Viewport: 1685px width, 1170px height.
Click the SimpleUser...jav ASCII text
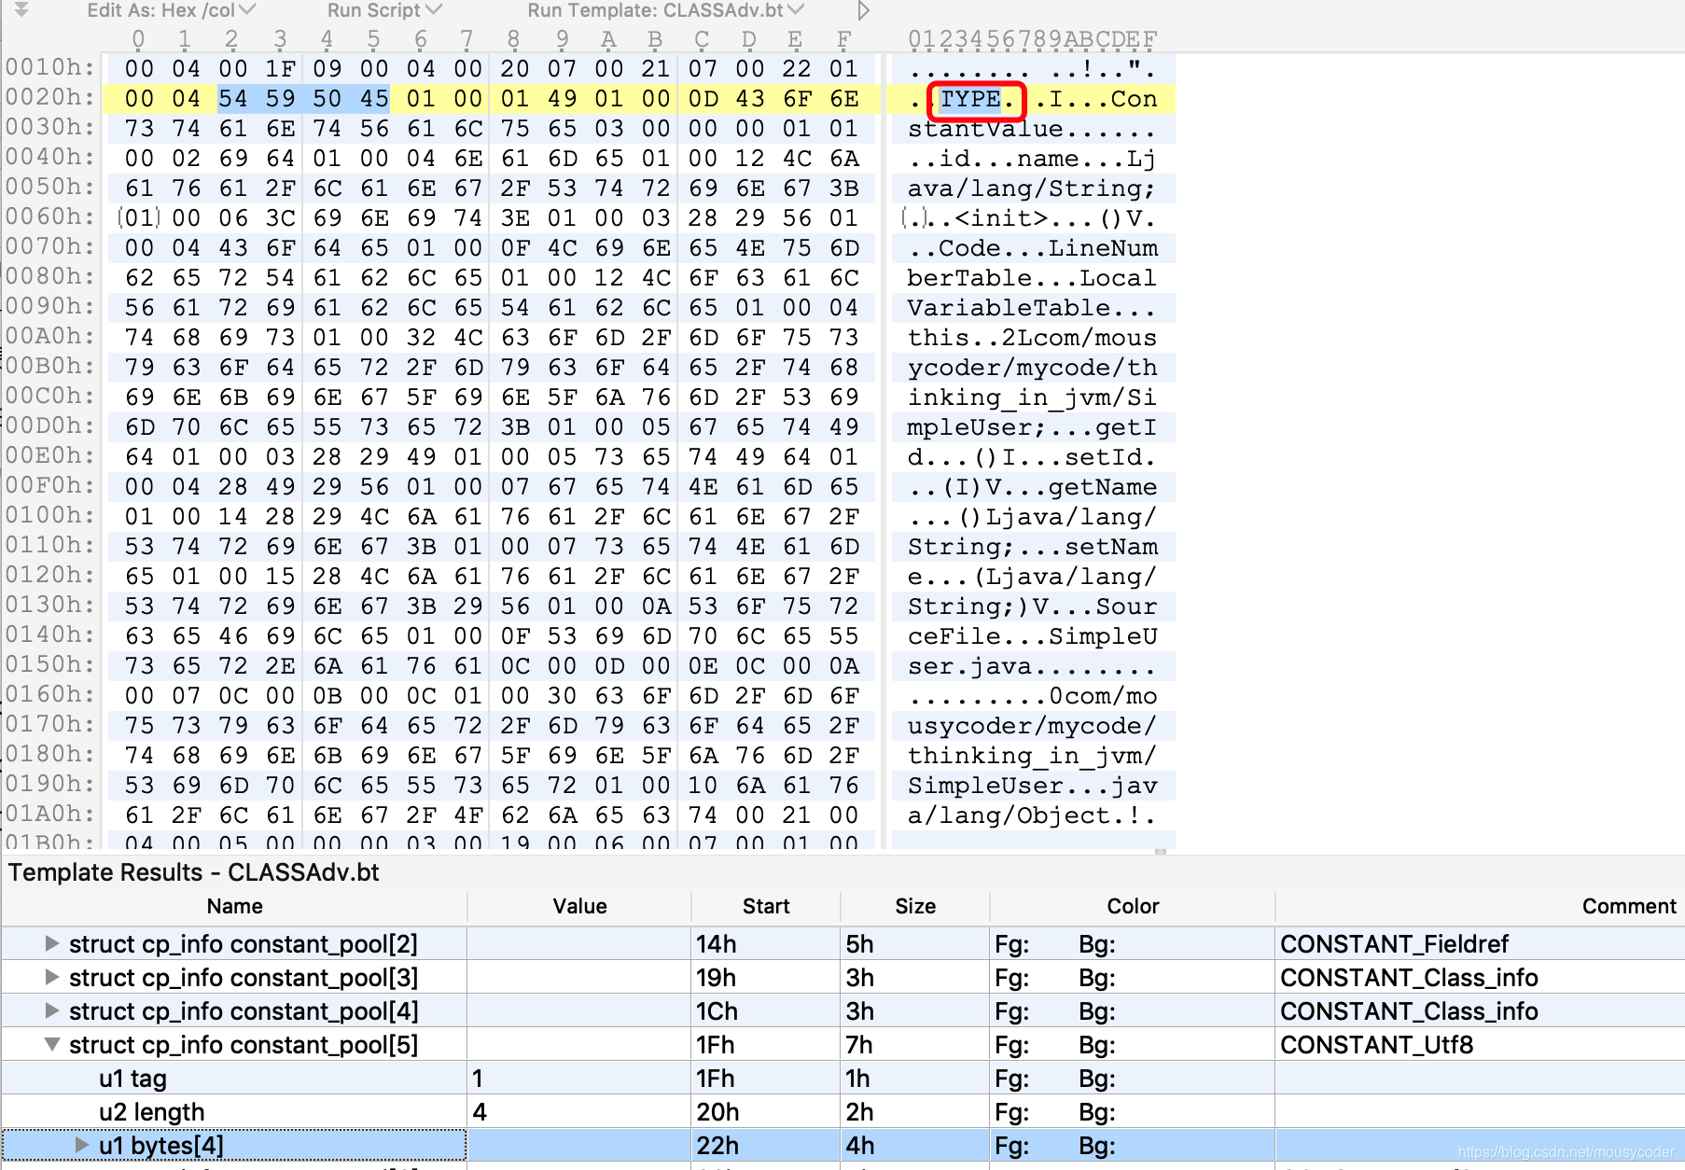click(1032, 786)
